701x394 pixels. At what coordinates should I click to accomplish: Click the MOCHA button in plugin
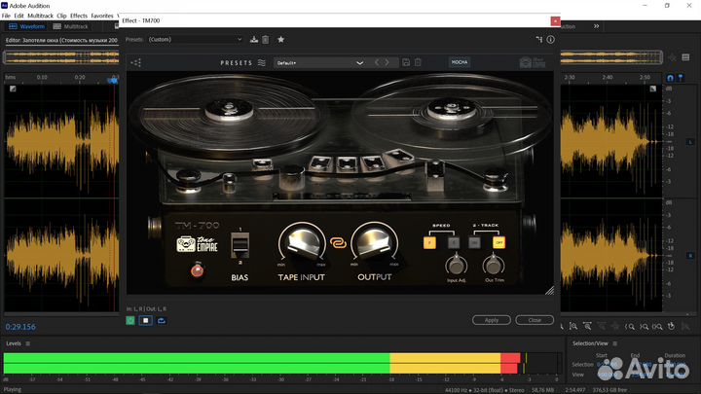460,62
